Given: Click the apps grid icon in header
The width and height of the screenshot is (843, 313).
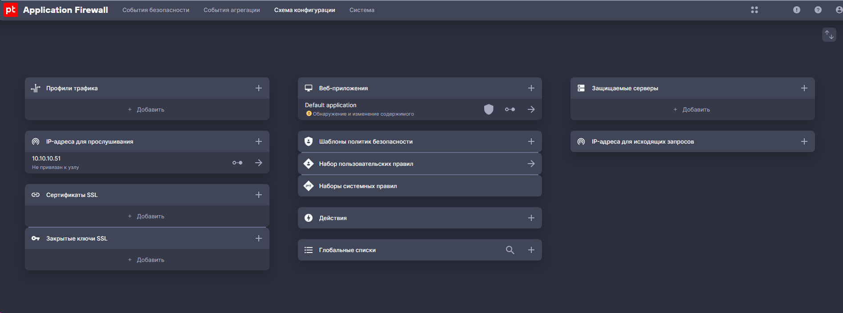Looking at the screenshot, I should point(754,10).
